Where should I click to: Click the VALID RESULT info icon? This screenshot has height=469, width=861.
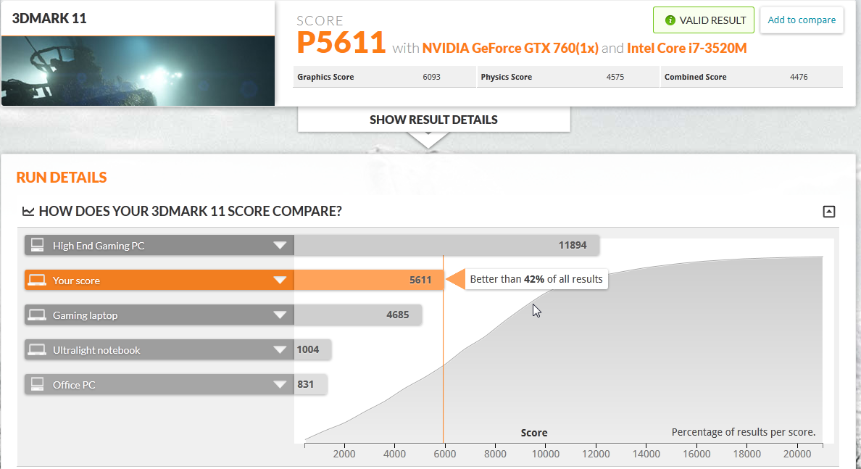pyautogui.click(x=670, y=20)
